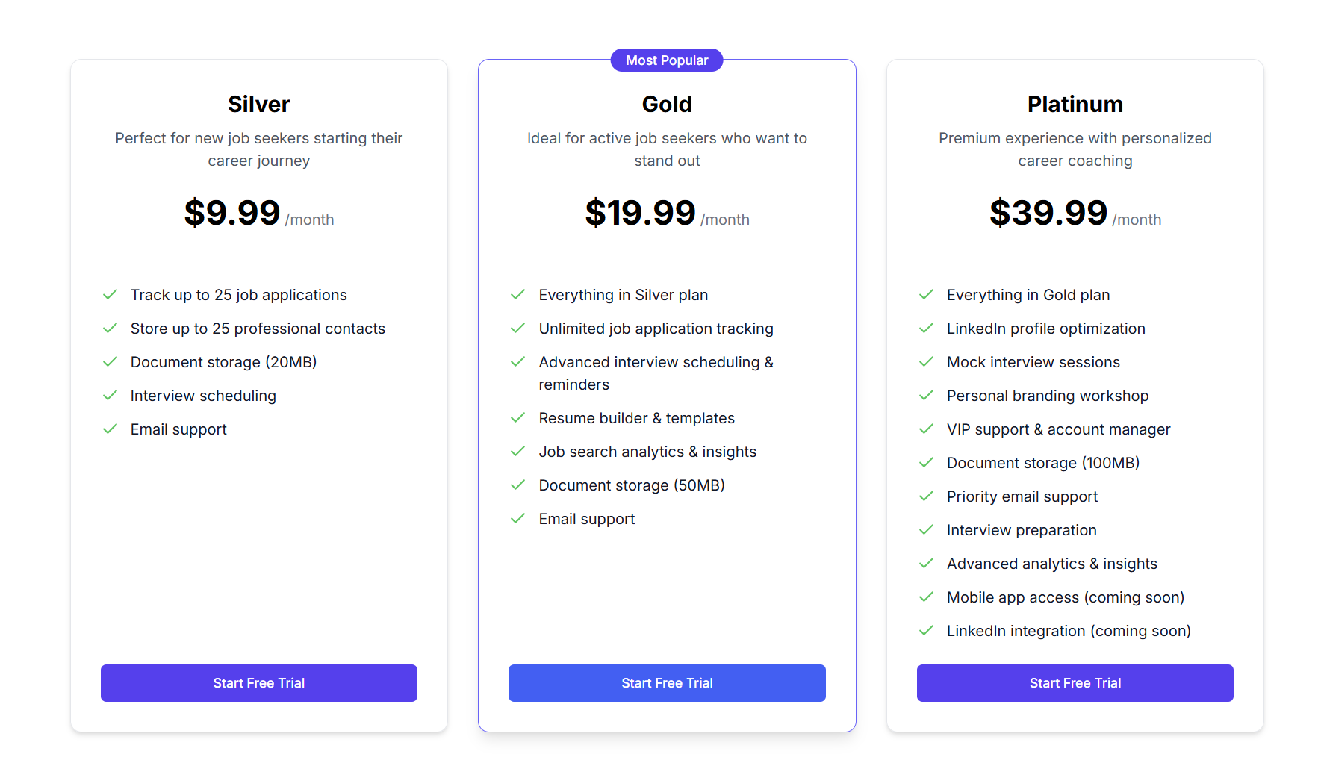Click checkmark beside Job search analytics & insights
Image resolution: width=1318 pixels, height=769 pixels.
point(517,452)
